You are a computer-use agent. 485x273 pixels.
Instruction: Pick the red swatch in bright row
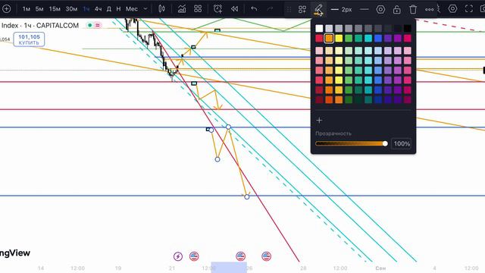319,39
